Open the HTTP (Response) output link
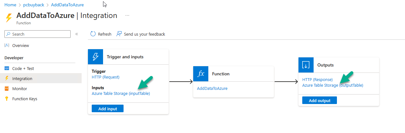Screen dimensions: 405x133 (317, 79)
